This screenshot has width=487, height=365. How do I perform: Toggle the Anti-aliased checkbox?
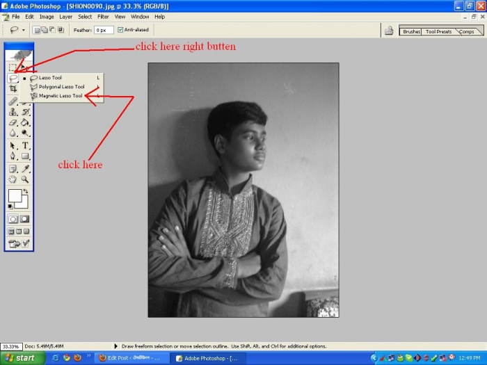121,30
